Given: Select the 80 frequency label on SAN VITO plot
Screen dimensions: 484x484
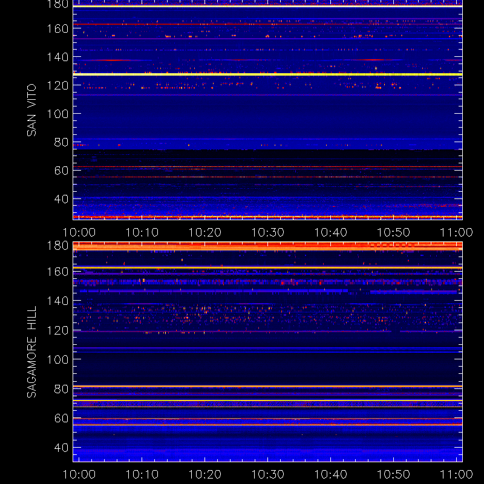Looking at the screenshot, I should [x=61, y=142].
